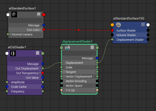The width and height of the screenshot is (156, 111).
Task: Select the Surface Shader attribute label
Action: [126, 31]
